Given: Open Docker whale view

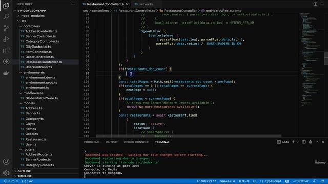Looking at the screenshot, I should click(6, 73).
